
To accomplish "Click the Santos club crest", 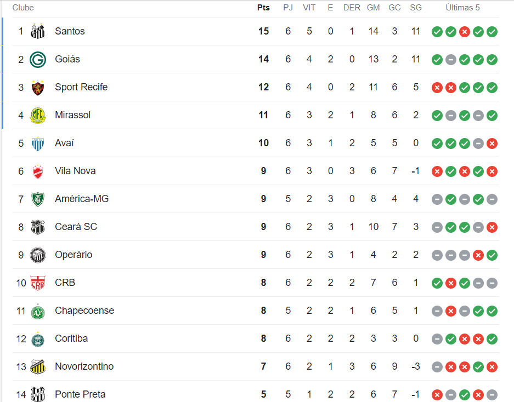I will [37, 31].
